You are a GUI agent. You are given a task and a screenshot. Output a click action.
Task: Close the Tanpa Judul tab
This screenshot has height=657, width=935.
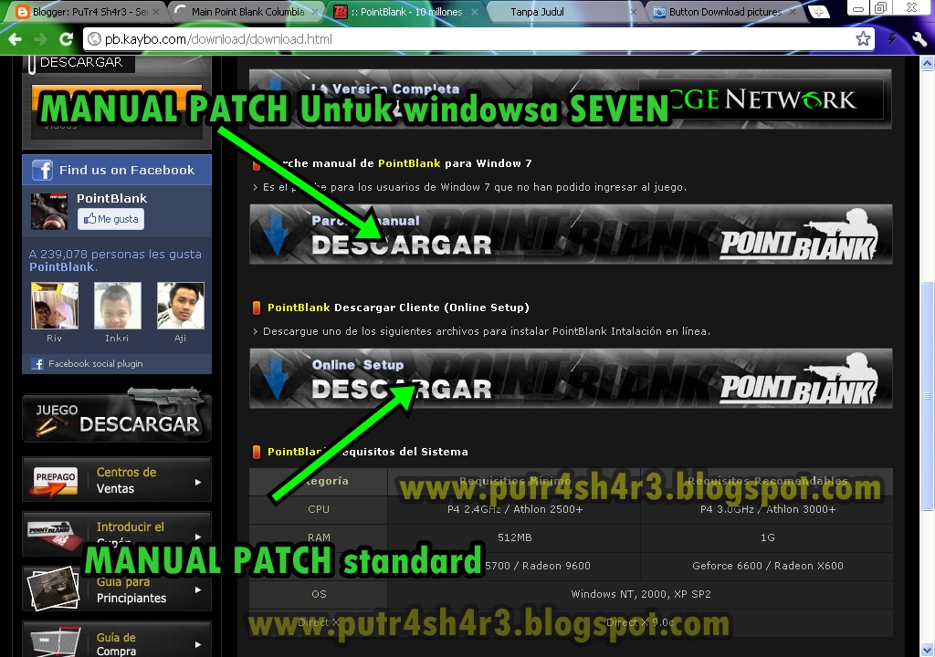[x=634, y=11]
